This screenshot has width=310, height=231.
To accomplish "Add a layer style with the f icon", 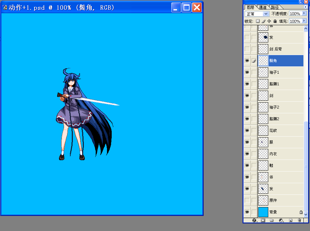I will (254, 220).
